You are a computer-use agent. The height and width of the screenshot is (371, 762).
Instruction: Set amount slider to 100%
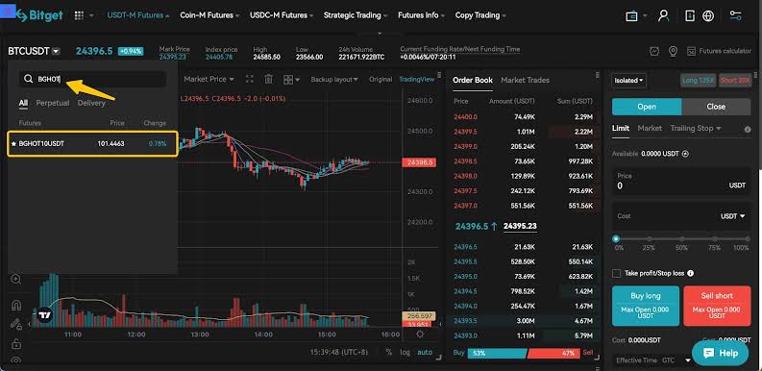tap(748, 239)
